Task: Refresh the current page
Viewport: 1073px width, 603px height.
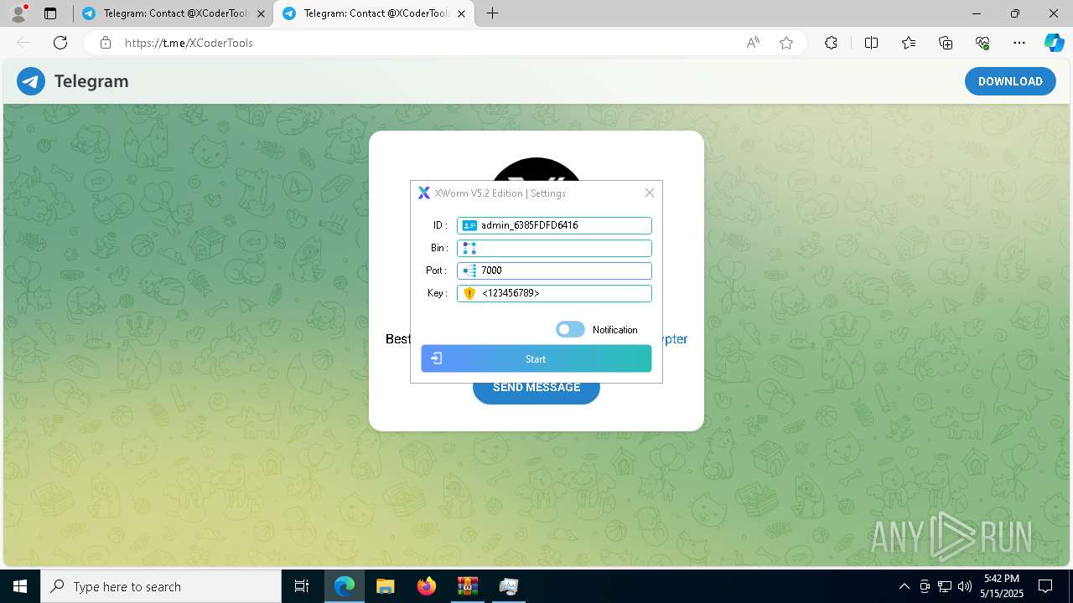Action: coord(60,43)
